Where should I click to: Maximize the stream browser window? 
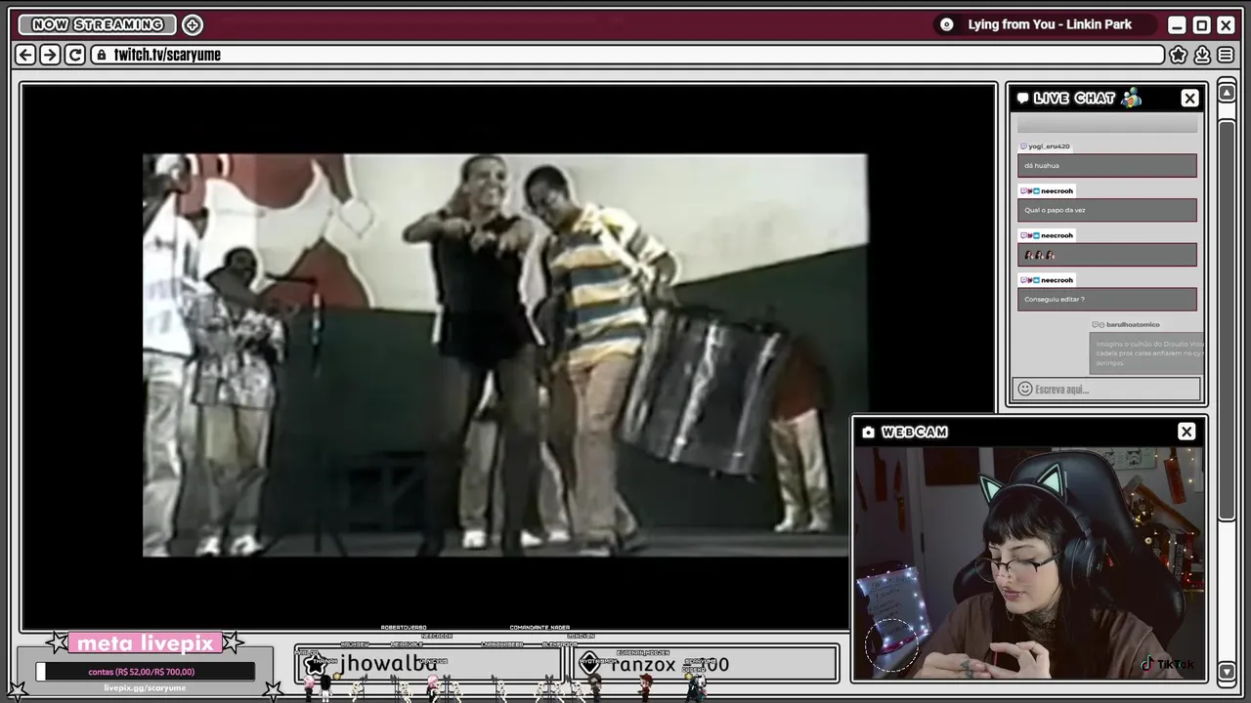[1201, 24]
